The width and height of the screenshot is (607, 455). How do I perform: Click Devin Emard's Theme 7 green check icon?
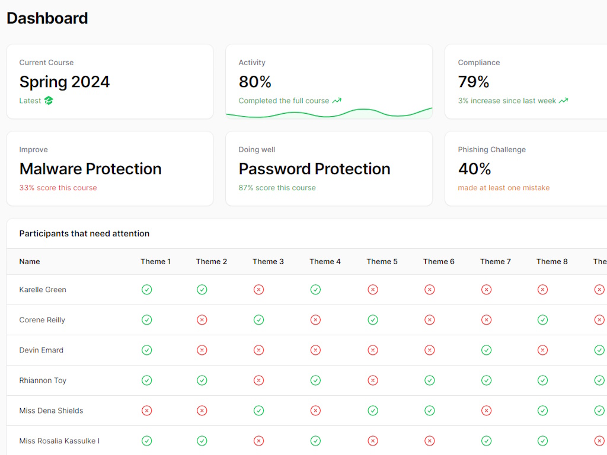point(486,350)
